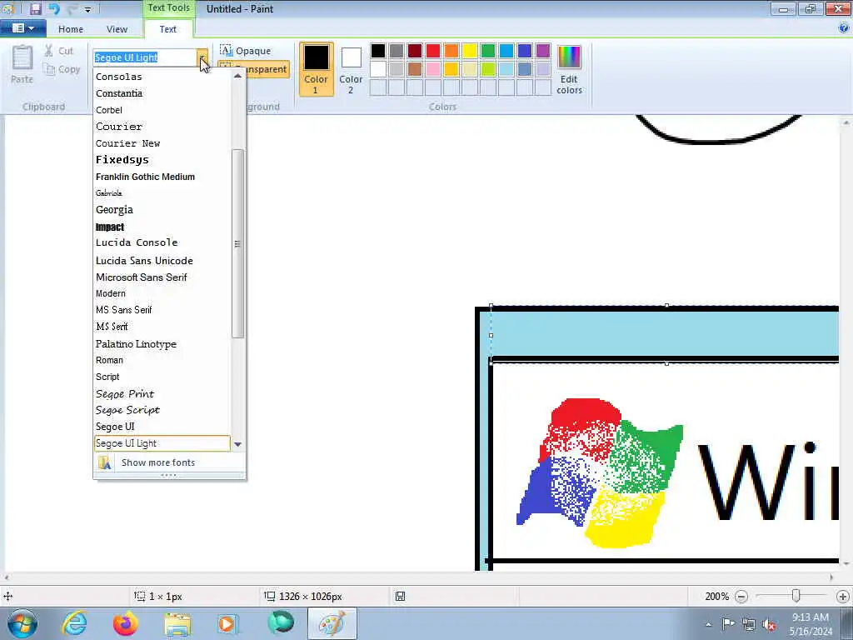Image resolution: width=853 pixels, height=640 pixels.
Task: Click font list scroll down arrow
Action: coord(237,445)
